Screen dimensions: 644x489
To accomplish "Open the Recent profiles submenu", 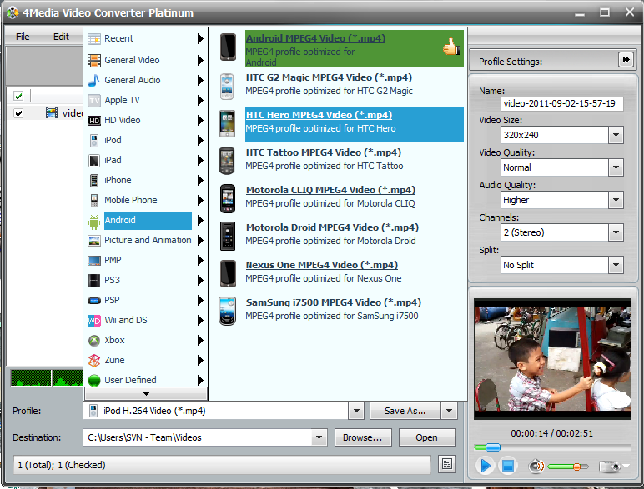I will tap(146, 39).
